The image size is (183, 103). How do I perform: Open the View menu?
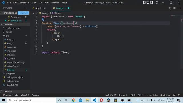click(34, 3)
